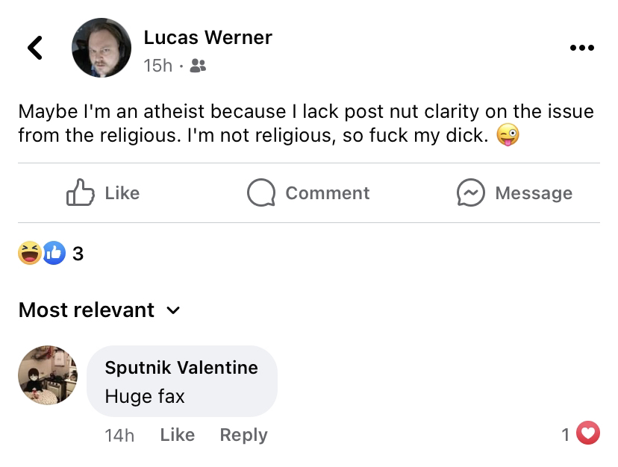Image resolution: width=618 pixels, height=467 pixels.
Task: Click the blue thumbs-up reaction icon
Action: coord(54,253)
